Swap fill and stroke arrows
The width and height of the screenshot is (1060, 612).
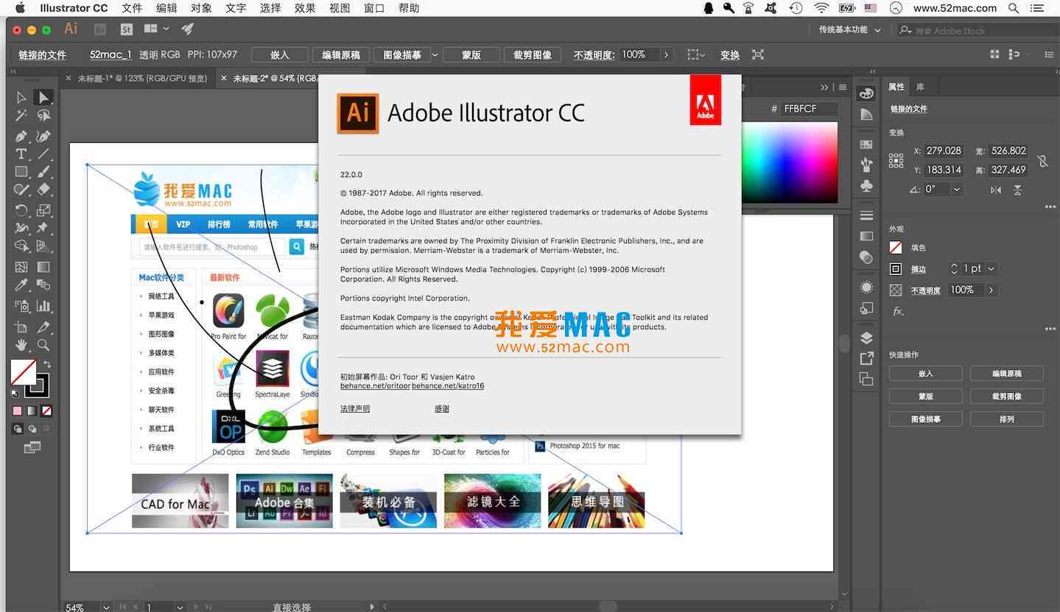(x=47, y=363)
